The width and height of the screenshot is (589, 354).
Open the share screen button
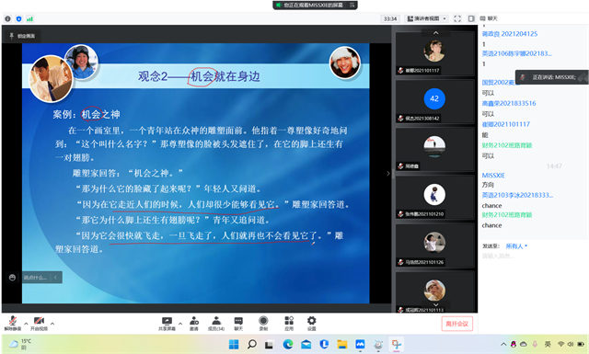pos(167,324)
